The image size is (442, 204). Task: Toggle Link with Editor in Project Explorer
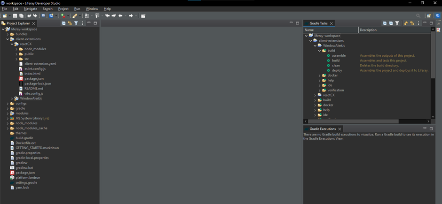70,23
